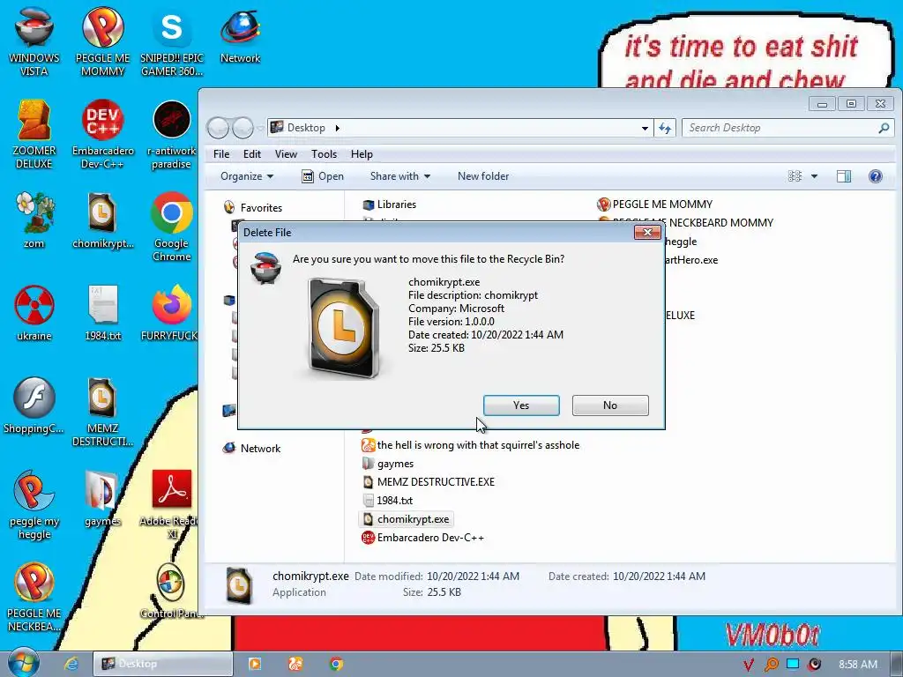Select the Network desktop icon
Image resolution: width=903 pixels, height=677 pixels.
[240, 35]
